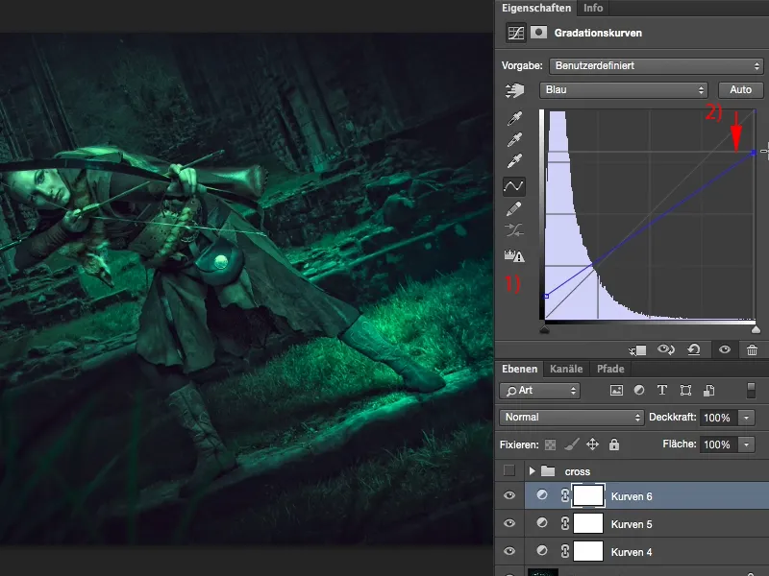Select the cross group name
The width and height of the screenshot is (769, 576).
pos(578,471)
